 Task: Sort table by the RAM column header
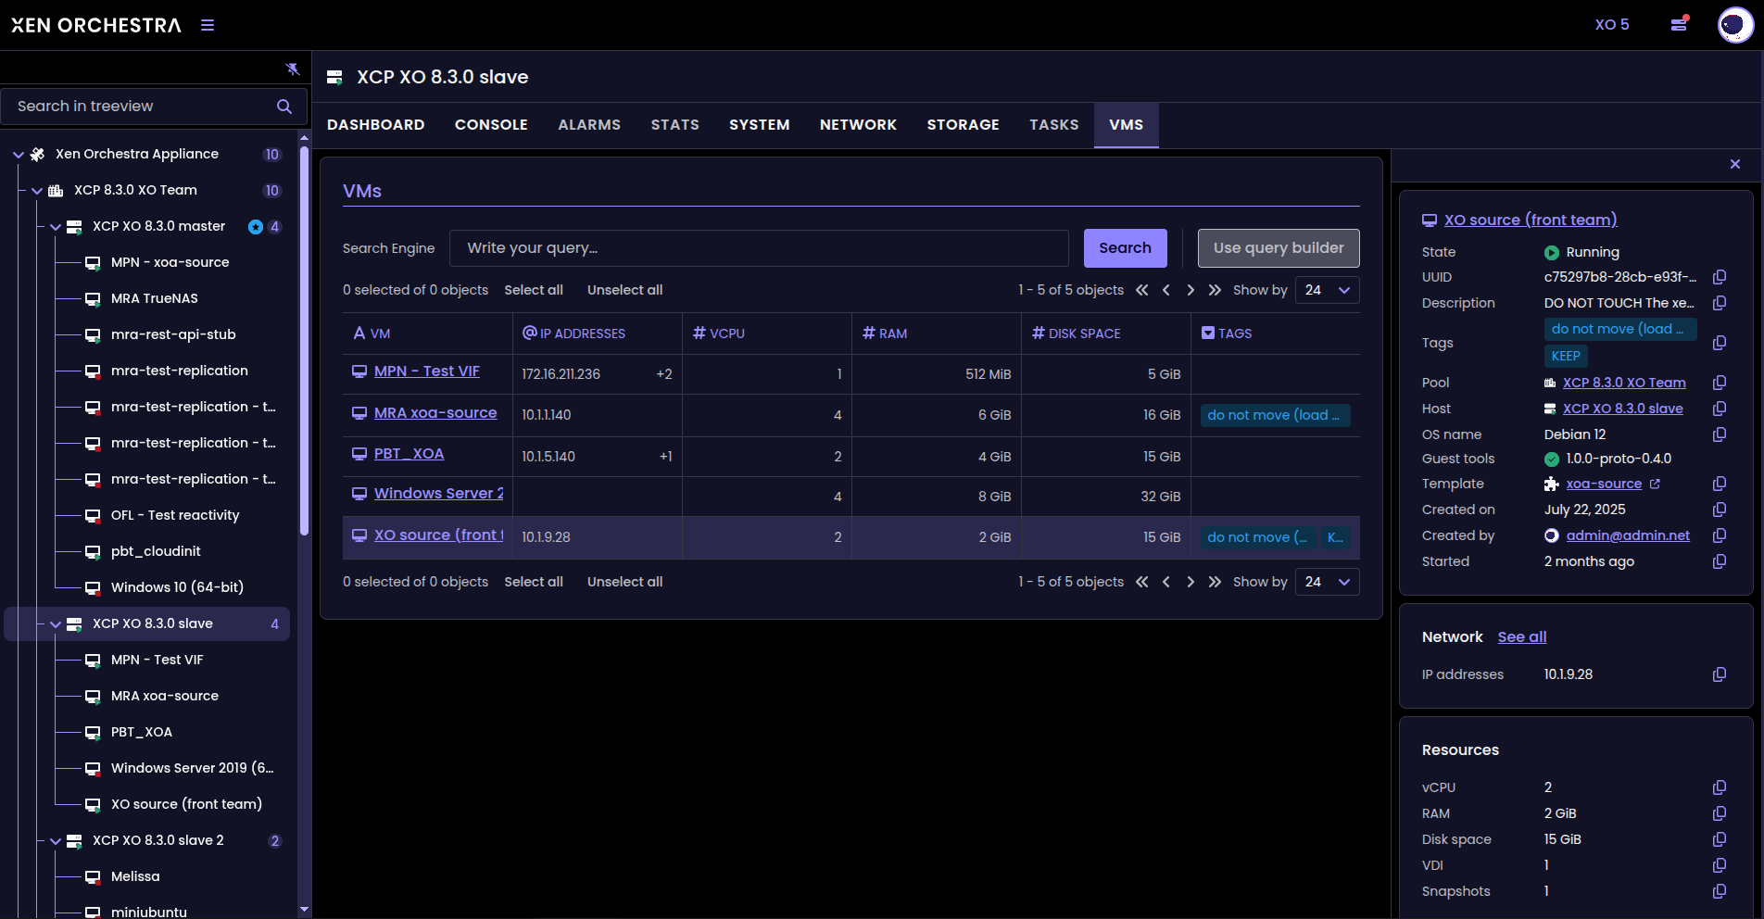tap(892, 334)
